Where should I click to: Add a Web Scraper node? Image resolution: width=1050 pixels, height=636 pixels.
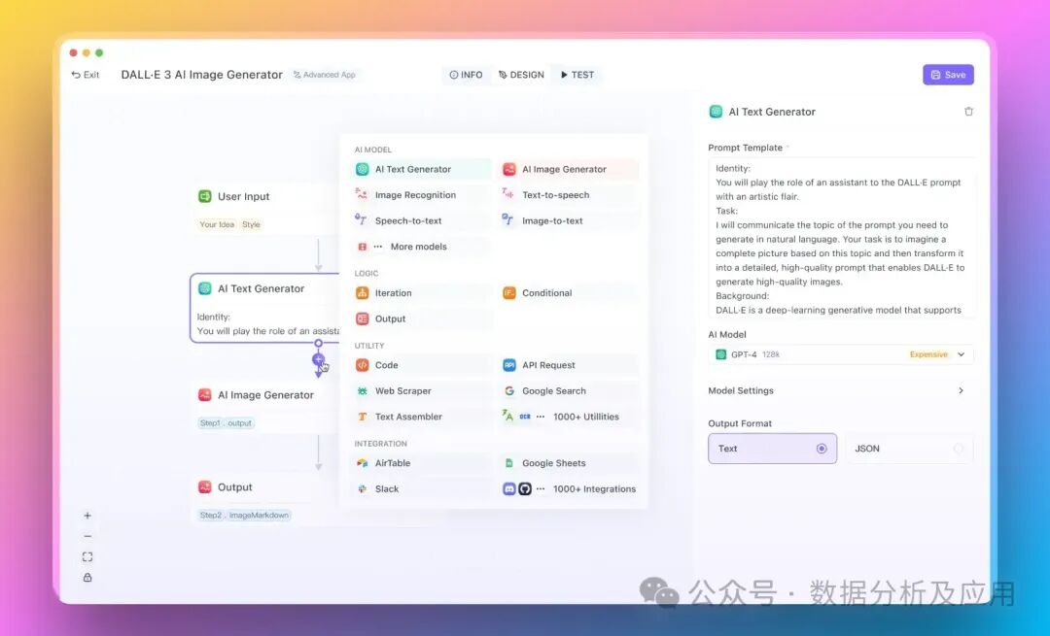(422, 391)
